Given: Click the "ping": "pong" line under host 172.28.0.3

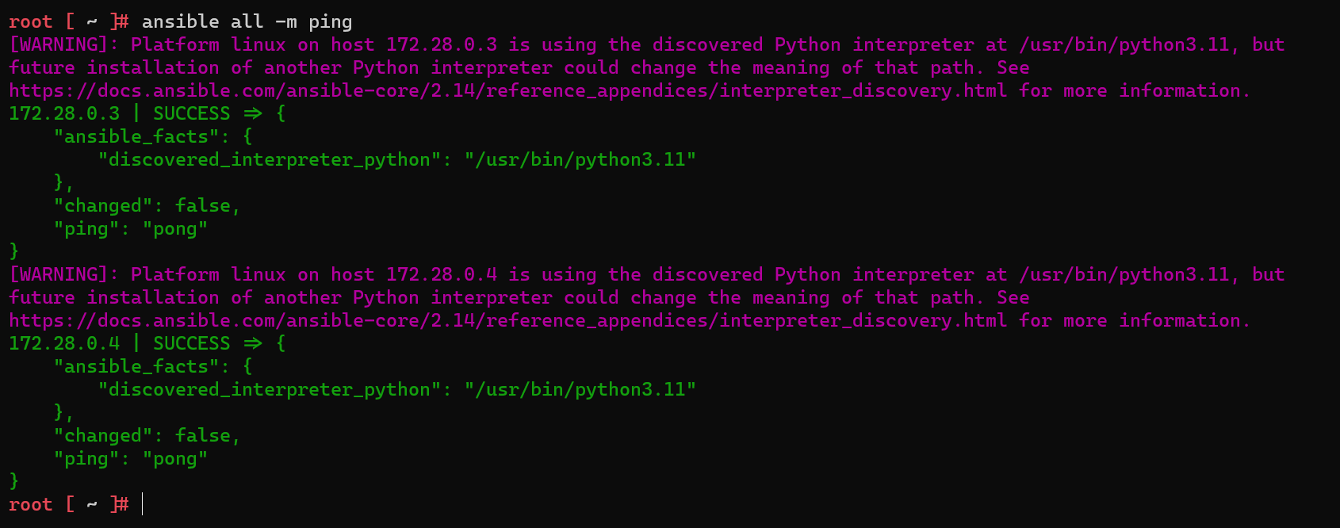Looking at the screenshot, I should coord(131,229).
